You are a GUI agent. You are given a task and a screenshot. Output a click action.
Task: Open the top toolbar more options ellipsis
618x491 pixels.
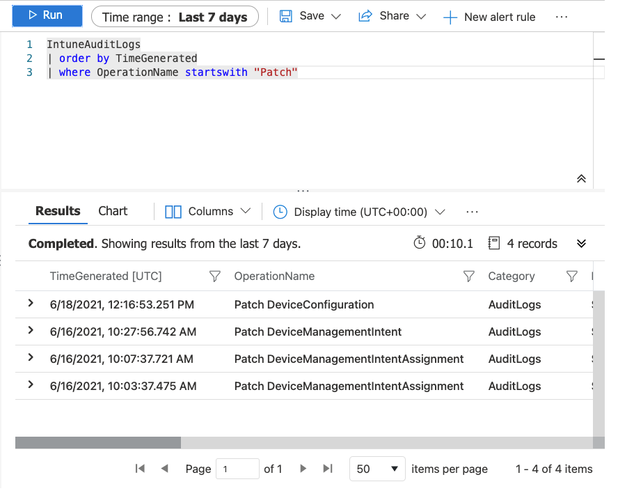tap(562, 17)
